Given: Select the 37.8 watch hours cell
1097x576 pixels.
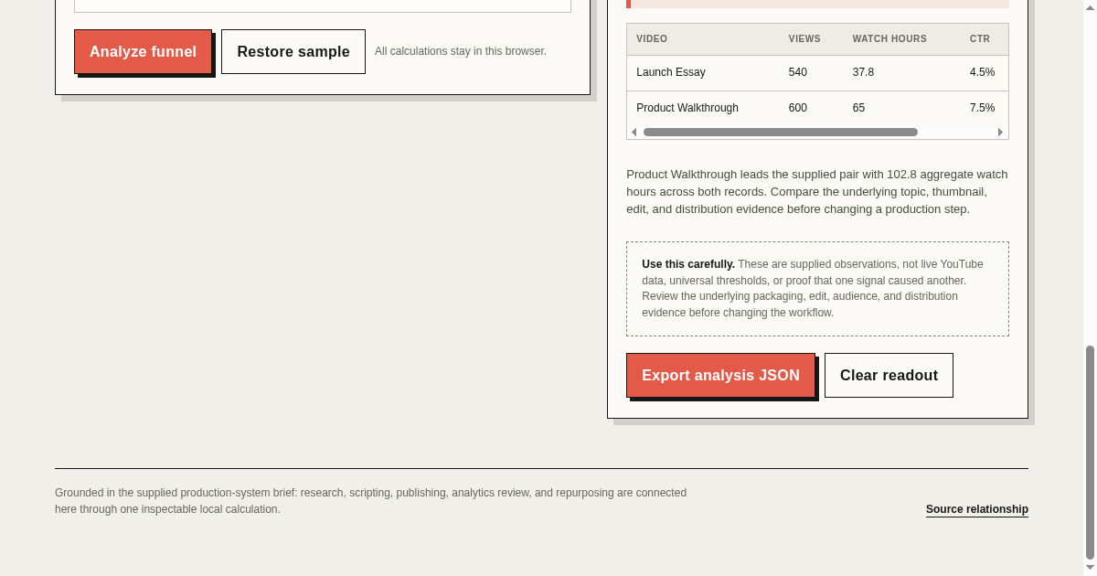Looking at the screenshot, I should (902, 72).
